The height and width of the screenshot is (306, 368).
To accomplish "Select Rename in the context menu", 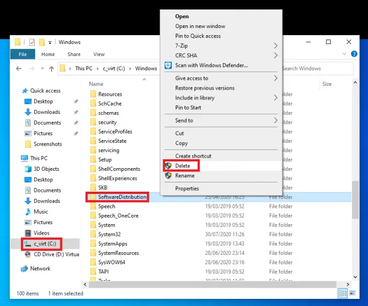I will (185, 176).
